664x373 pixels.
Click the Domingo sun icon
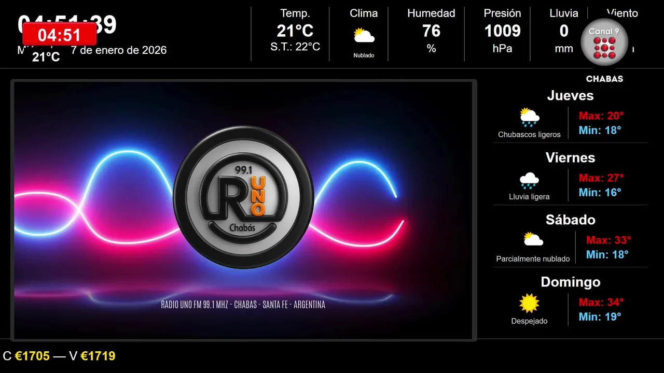click(x=529, y=303)
